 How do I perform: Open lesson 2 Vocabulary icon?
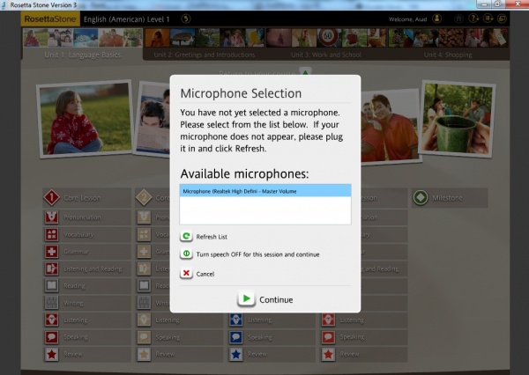click(x=144, y=234)
